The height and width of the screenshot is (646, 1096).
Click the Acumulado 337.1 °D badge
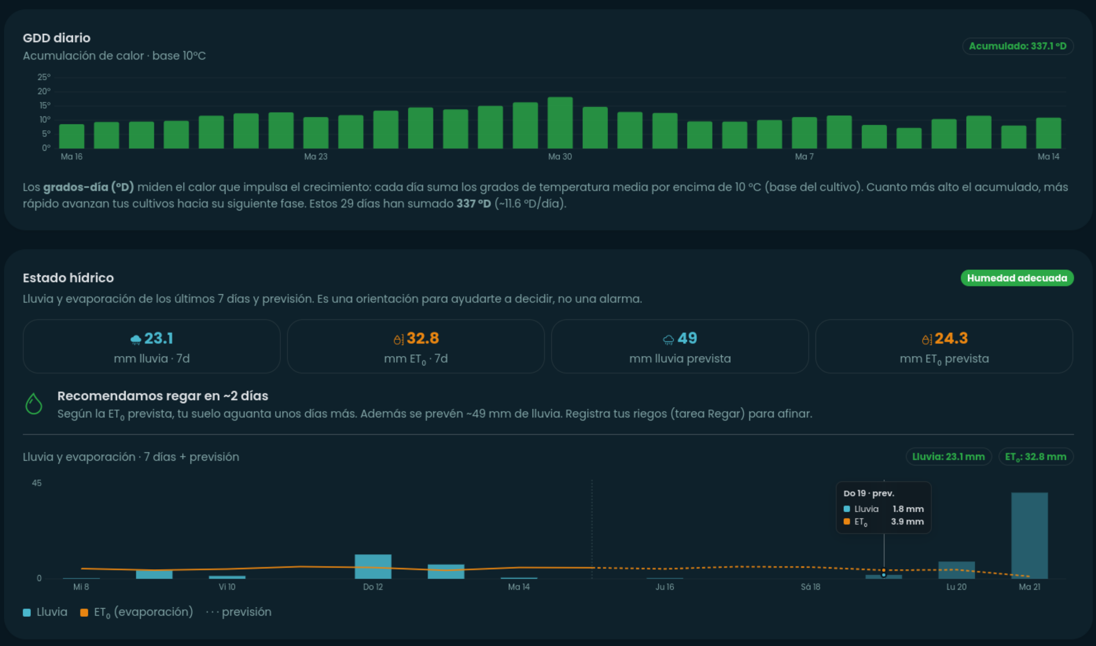point(1017,46)
